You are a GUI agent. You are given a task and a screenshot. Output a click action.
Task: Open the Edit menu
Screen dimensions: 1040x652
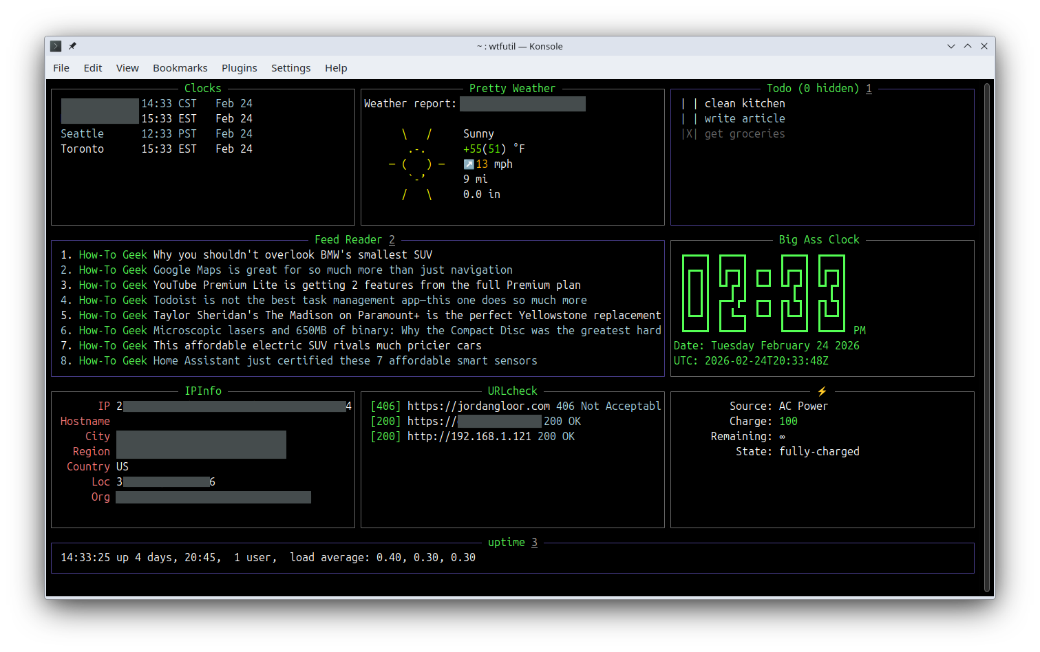tap(93, 67)
